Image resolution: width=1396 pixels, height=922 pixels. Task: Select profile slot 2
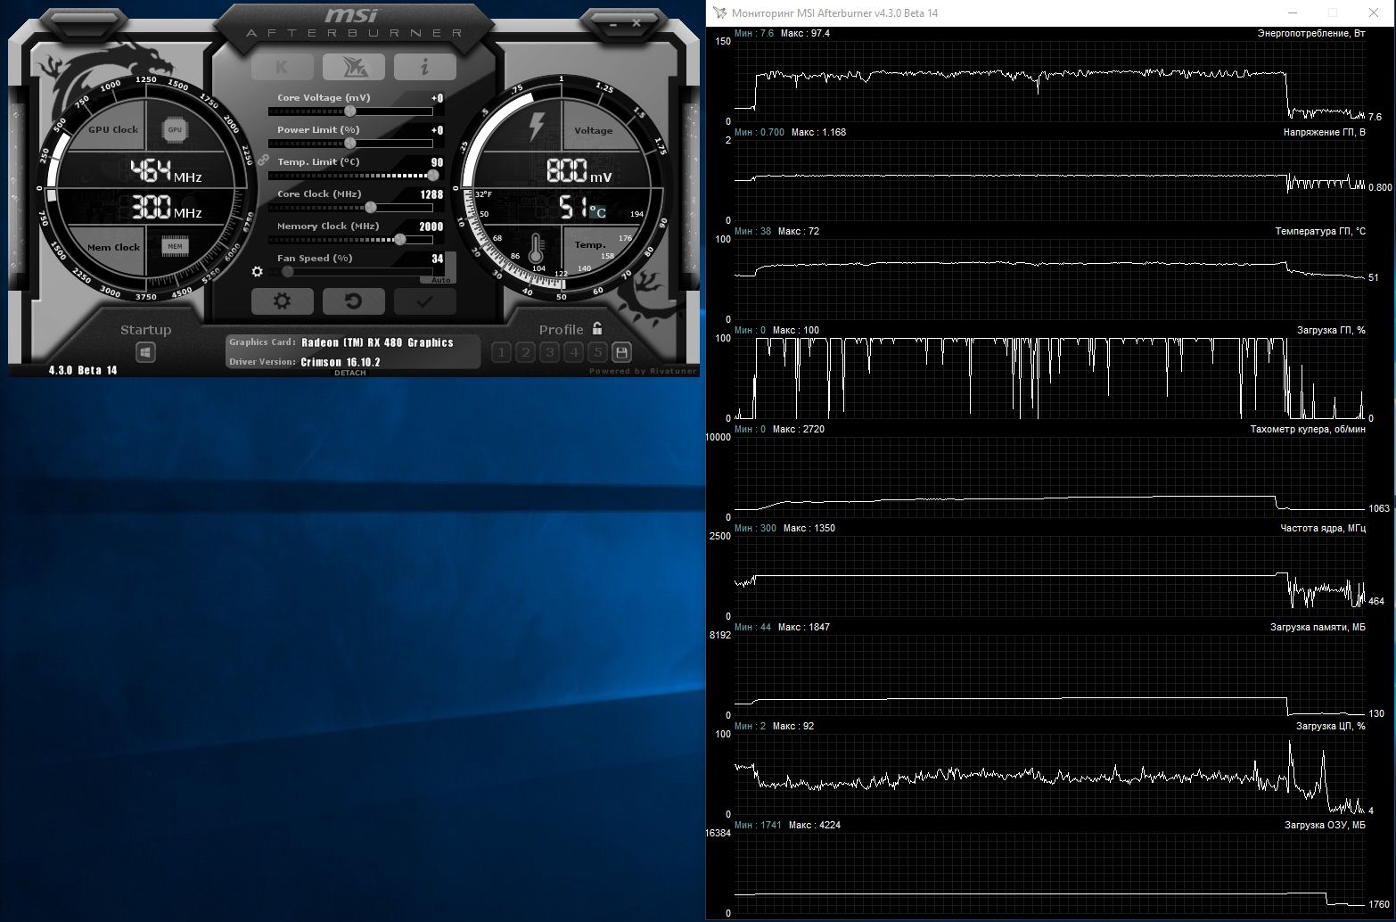pos(525,352)
